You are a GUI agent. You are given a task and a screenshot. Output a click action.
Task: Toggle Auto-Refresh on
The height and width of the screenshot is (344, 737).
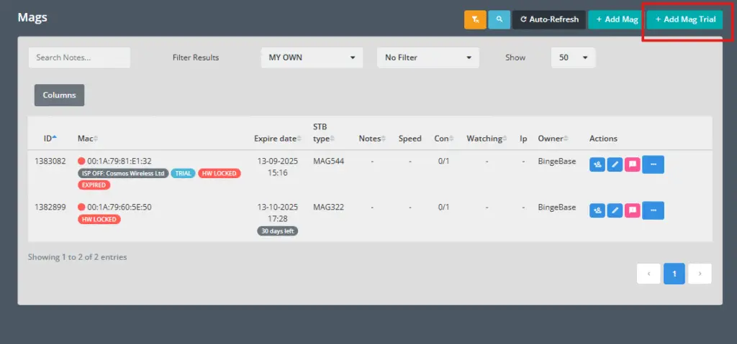(549, 20)
